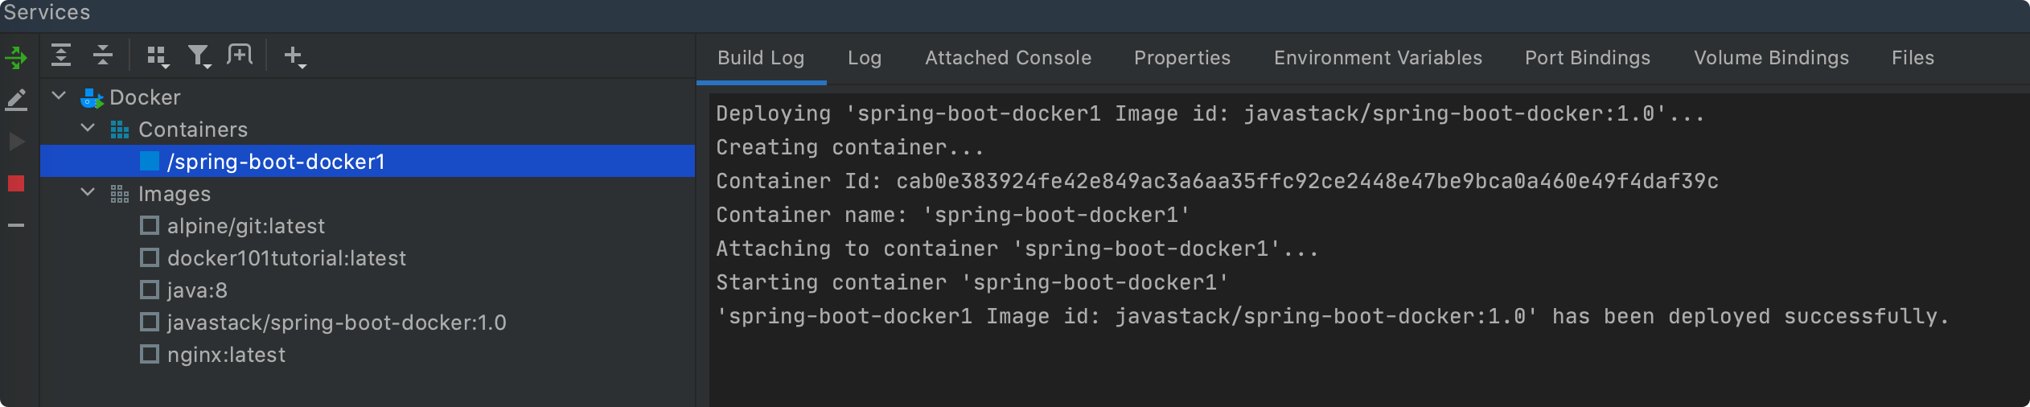Select the alpine/git:latest image checkbox icon

pyautogui.click(x=150, y=226)
